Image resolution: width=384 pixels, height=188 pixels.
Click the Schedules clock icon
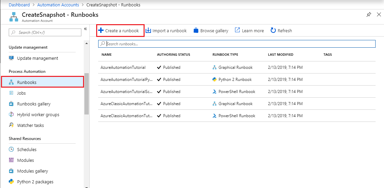(x=11, y=149)
